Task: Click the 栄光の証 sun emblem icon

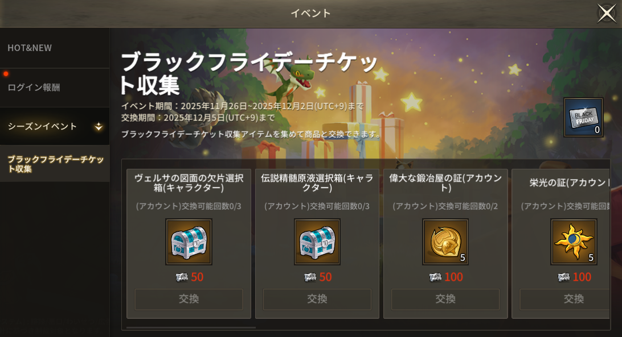Action: (574, 242)
